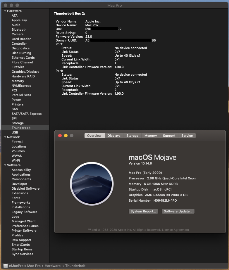Viewport: 229px width, 270px height.
Task: Select ATA in the Hardware list
Action: tap(15, 15)
